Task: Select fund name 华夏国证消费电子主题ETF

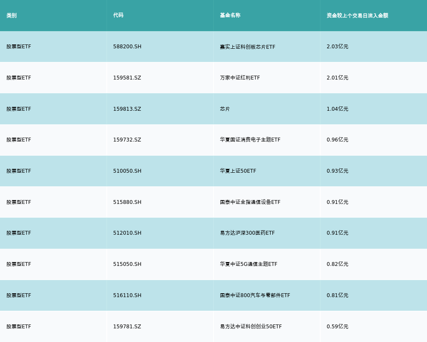Action: pos(250,140)
